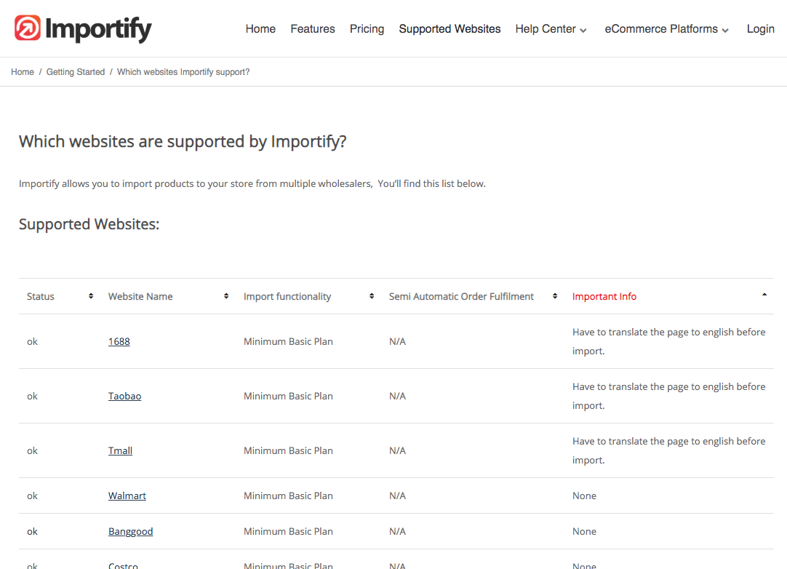
Task: Sort by Semi Automatic Order Fulfilment arrows
Action: 555,296
